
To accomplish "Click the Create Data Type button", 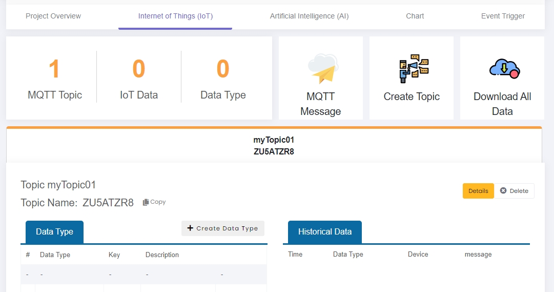I will click(x=222, y=228).
